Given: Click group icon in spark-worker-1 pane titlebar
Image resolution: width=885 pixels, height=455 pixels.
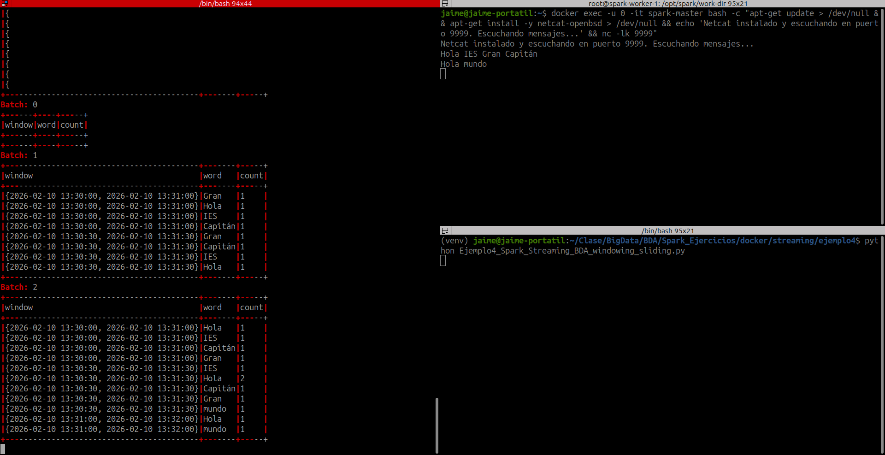Looking at the screenshot, I should pyautogui.click(x=445, y=3).
